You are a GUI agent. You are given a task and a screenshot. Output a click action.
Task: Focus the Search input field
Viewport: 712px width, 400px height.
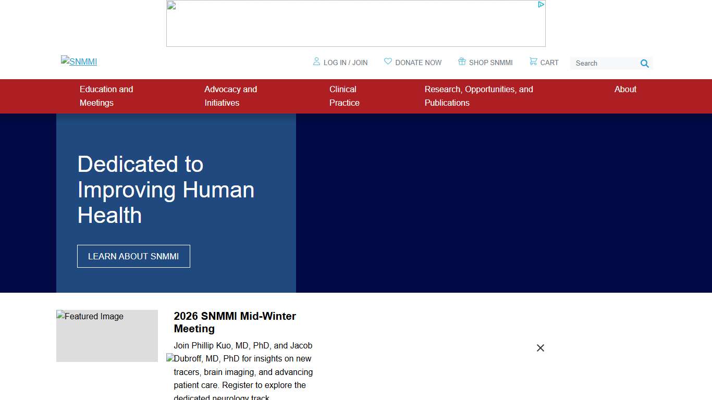coord(605,64)
